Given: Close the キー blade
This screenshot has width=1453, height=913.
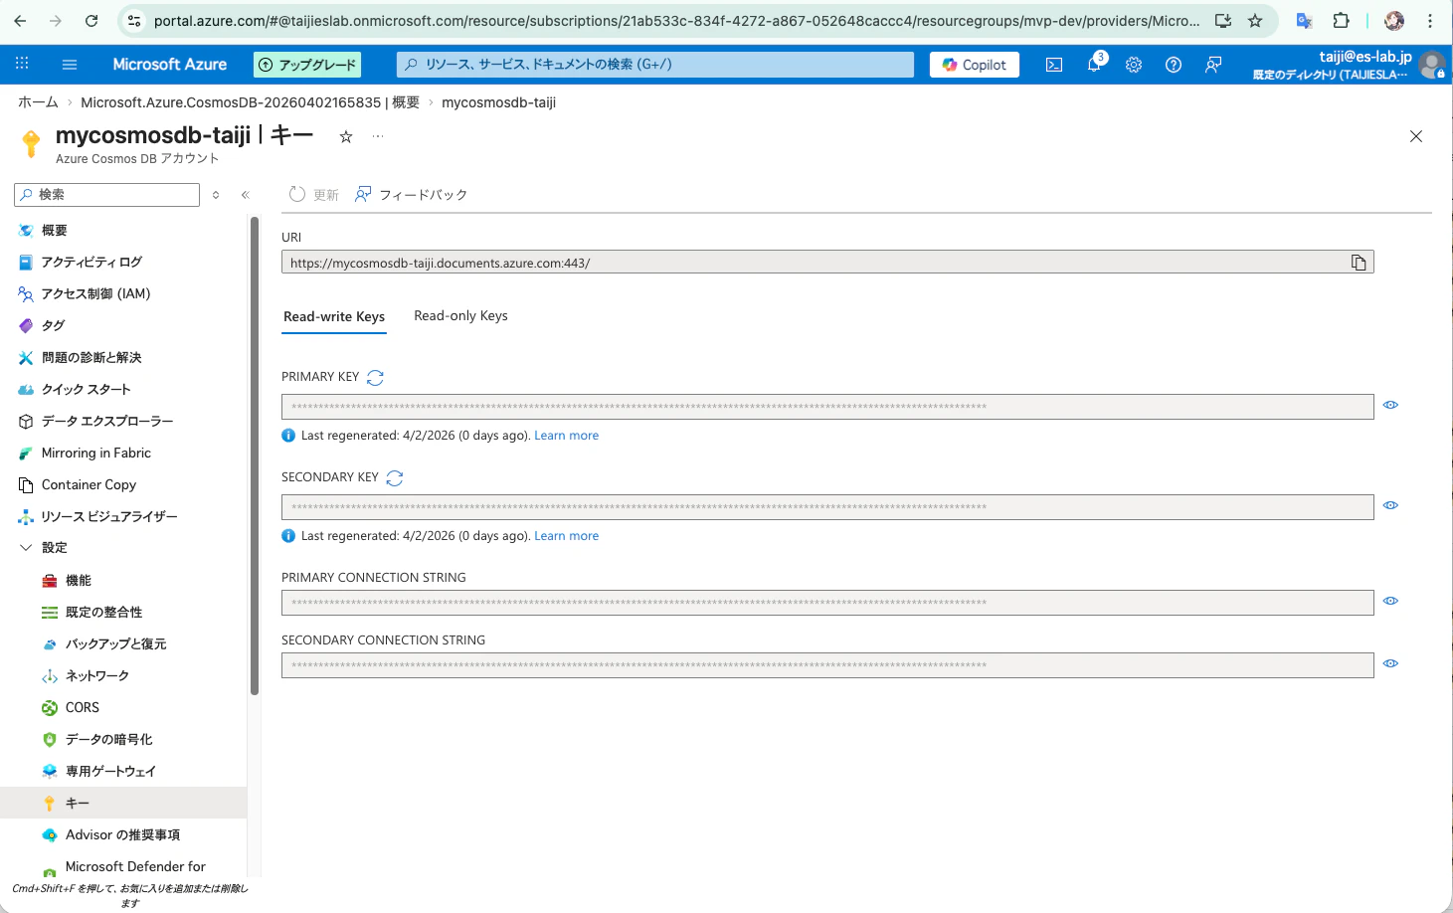Looking at the screenshot, I should 1416,136.
